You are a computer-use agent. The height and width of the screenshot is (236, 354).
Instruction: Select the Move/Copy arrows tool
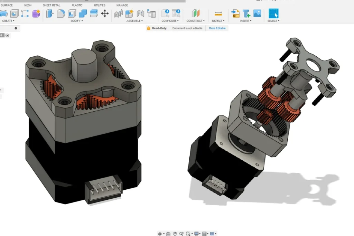tap(105, 13)
